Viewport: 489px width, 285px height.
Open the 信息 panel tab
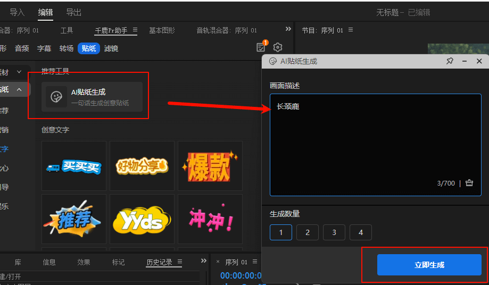(49, 262)
